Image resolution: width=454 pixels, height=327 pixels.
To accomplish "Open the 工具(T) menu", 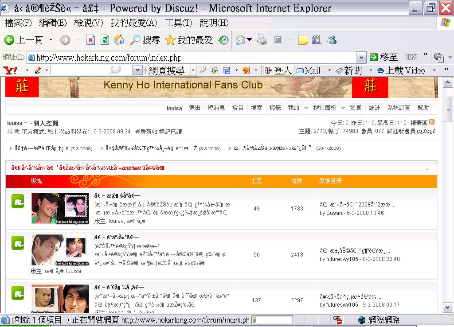I will coord(178,23).
